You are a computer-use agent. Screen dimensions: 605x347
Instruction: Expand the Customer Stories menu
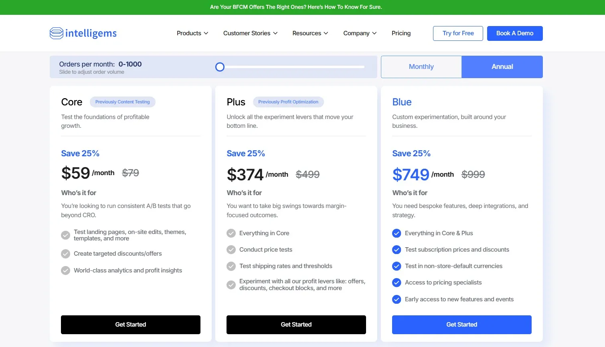[250, 33]
